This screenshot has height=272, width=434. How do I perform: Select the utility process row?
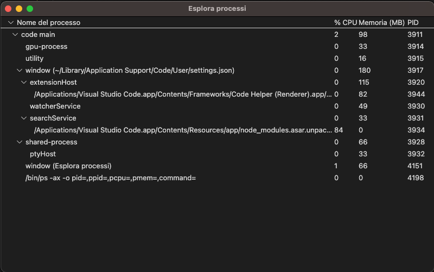click(x=217, y=59)
